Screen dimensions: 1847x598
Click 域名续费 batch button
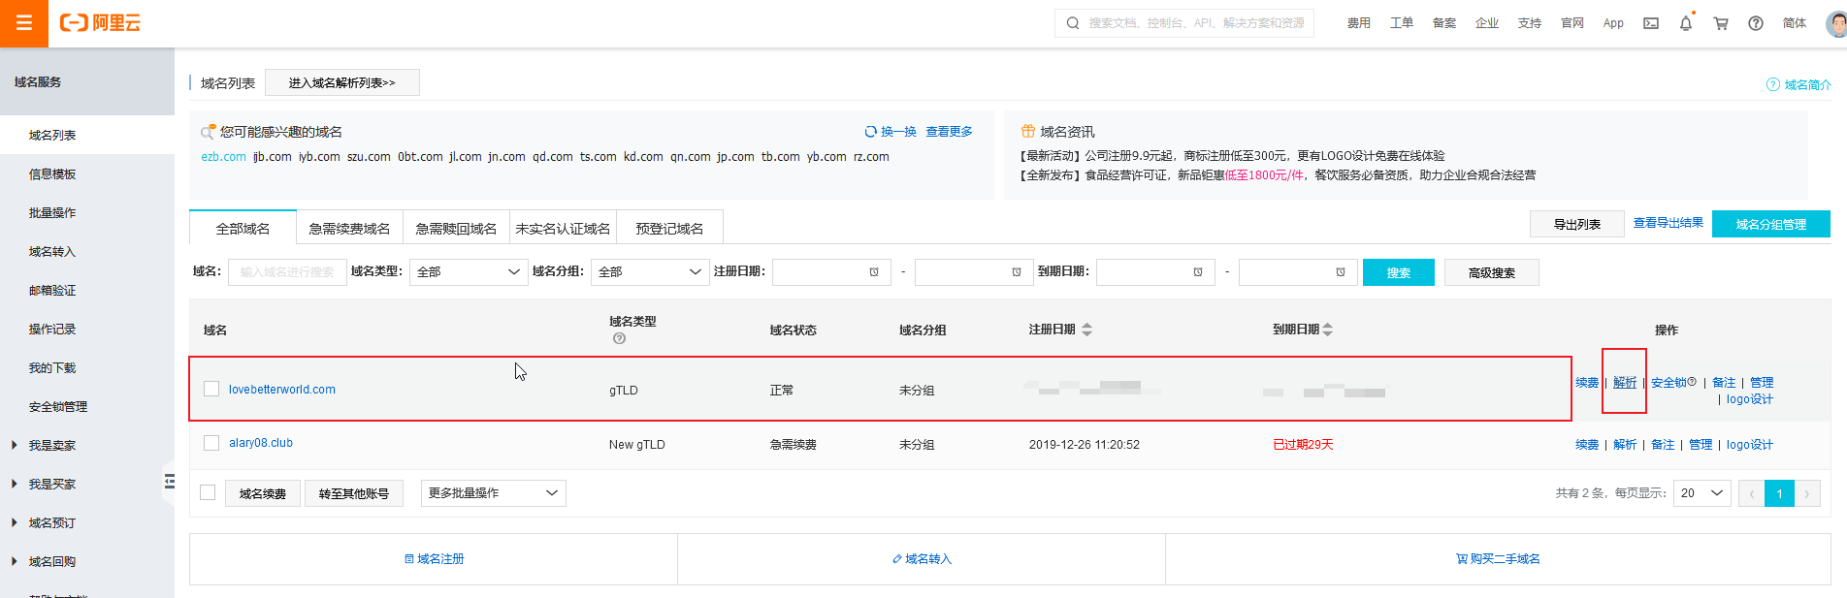pyautogui.click(x=263, y=493)
